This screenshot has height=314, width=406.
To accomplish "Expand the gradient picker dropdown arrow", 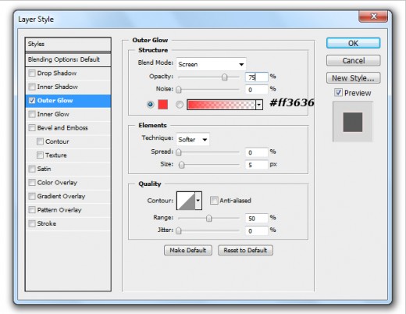I will click(259, 105).
